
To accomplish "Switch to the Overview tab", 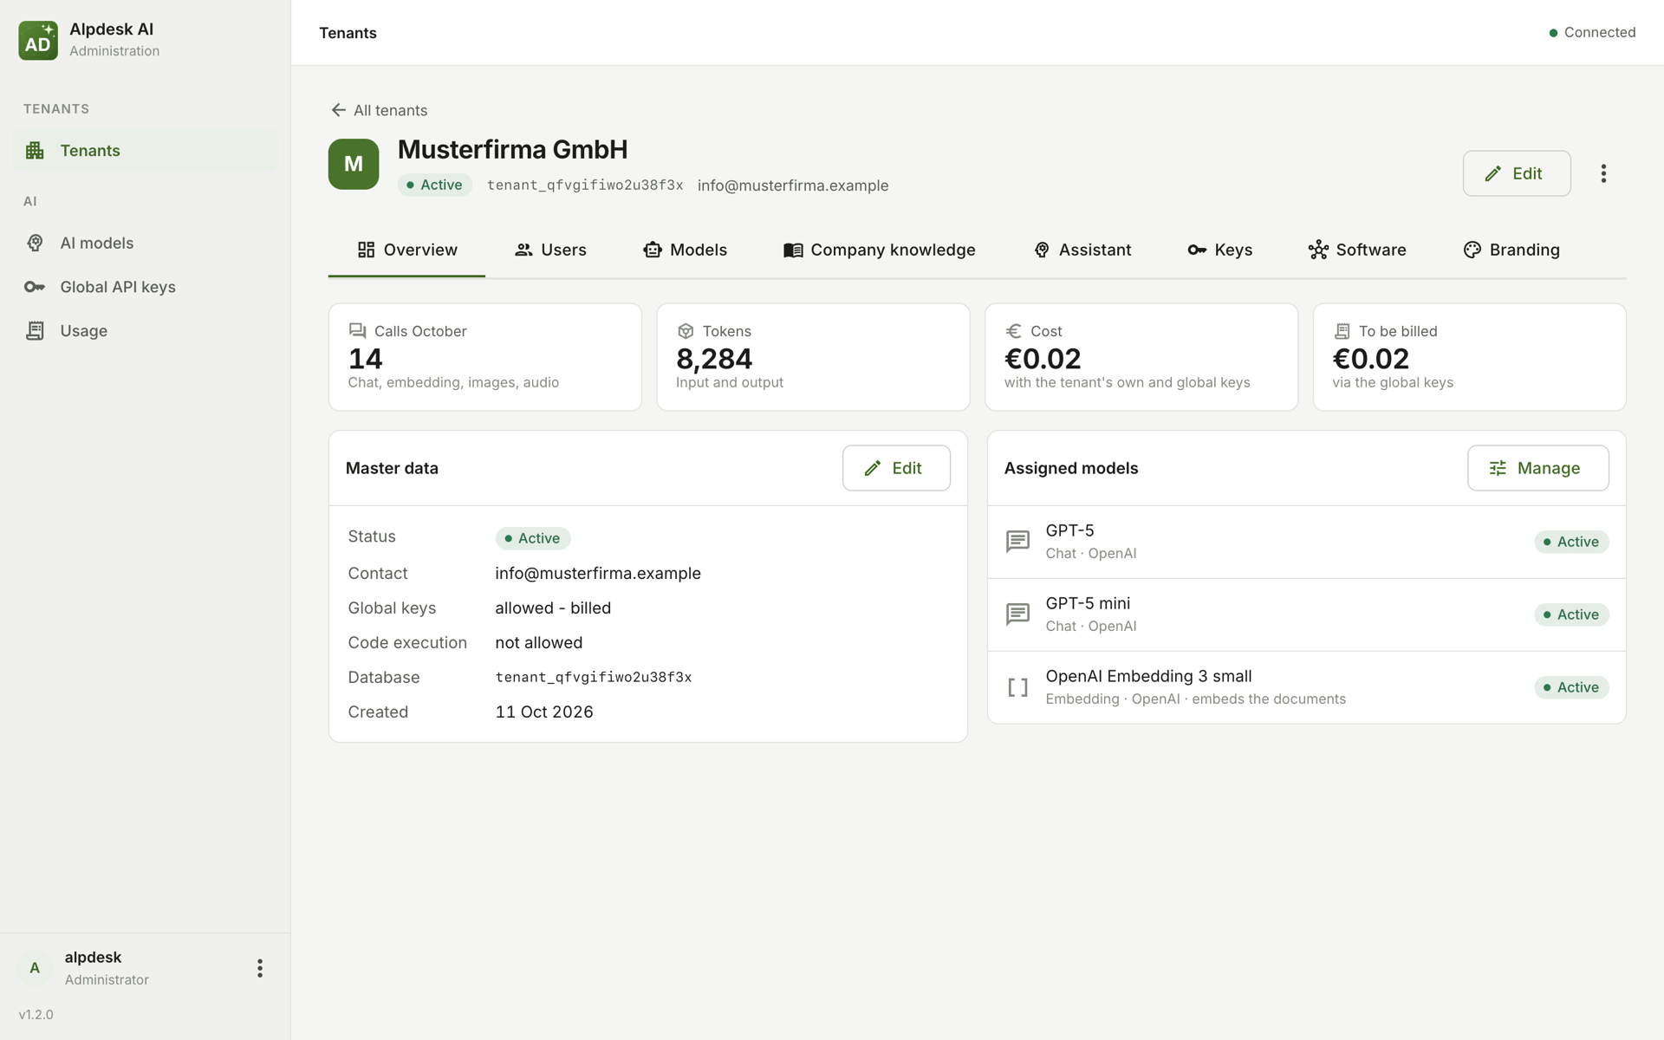I will point(406,250).
